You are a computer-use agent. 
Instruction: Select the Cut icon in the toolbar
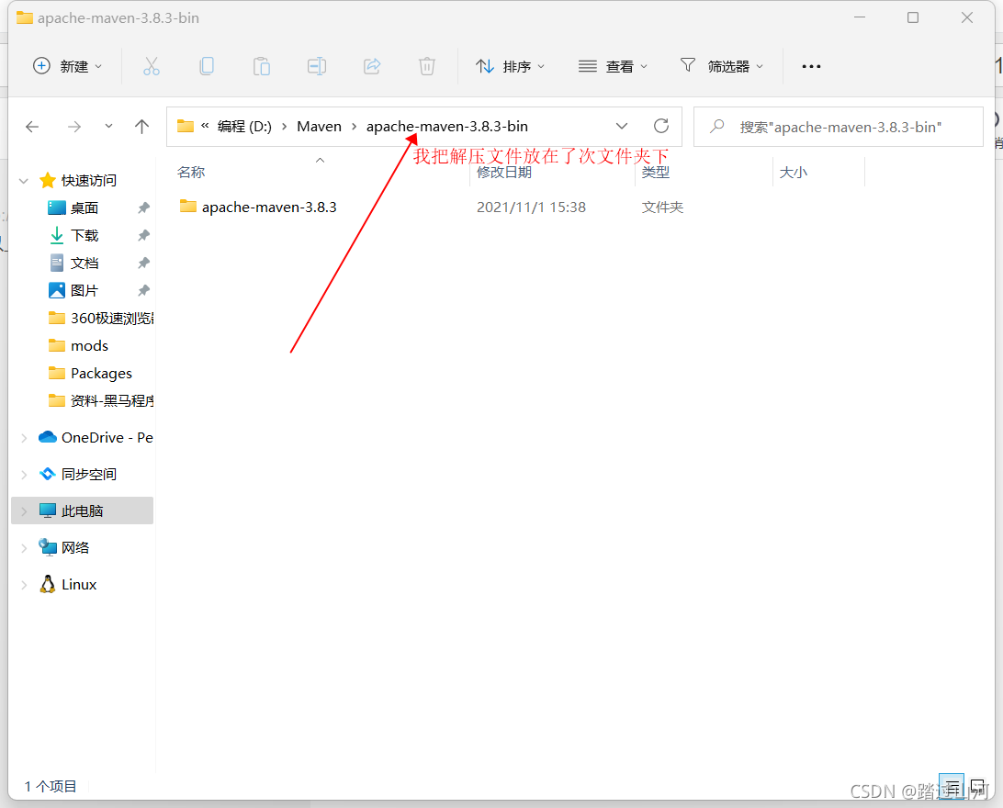coord(152,65)
